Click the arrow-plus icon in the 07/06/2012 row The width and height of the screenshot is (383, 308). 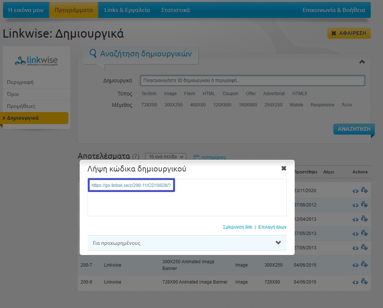pyautogui.click(x=364, y=204)
